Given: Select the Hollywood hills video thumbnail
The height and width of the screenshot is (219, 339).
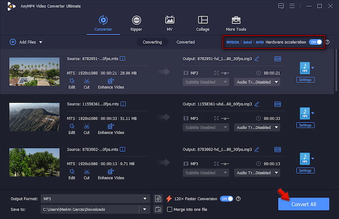Looking at the screenshot, I should [34, 117].
